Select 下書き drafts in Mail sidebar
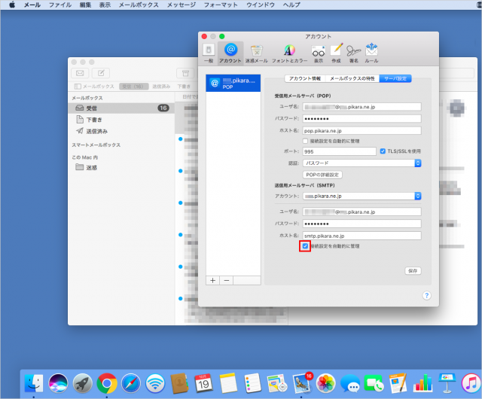Viewport: 482px width, 399px height. click(121, 120)
